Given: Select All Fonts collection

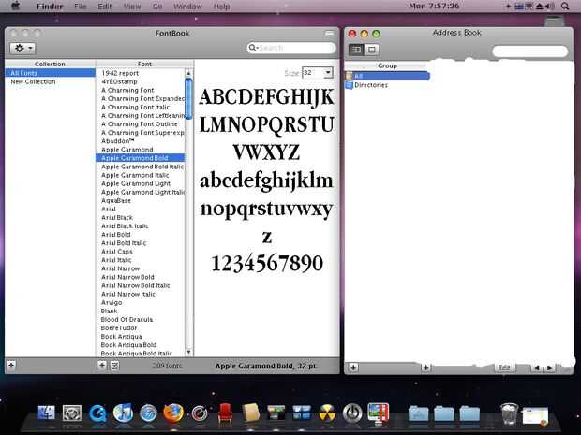Looking at the screenshot, I should (50, 73).
